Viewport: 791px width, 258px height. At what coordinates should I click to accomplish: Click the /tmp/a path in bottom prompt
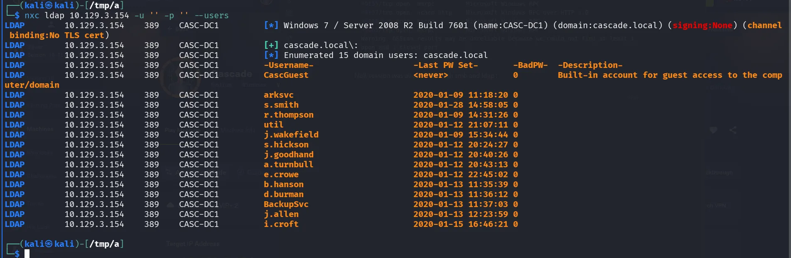point(104,244)
